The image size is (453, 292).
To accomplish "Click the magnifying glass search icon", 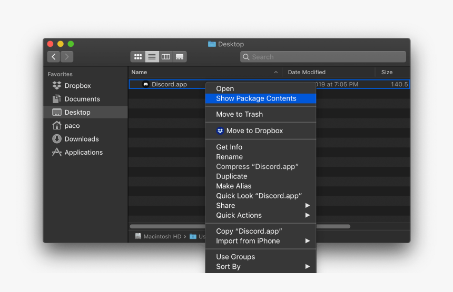I will (x=246, y=57).
